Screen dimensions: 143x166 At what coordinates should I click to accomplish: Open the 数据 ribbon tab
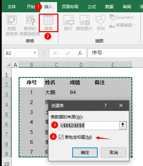coord(109,7)
